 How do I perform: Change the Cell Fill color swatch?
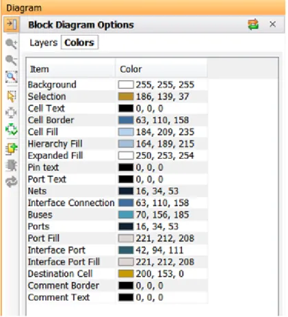point(126,132)
